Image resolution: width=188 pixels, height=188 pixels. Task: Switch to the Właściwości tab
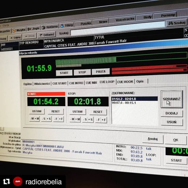[42, 84]
